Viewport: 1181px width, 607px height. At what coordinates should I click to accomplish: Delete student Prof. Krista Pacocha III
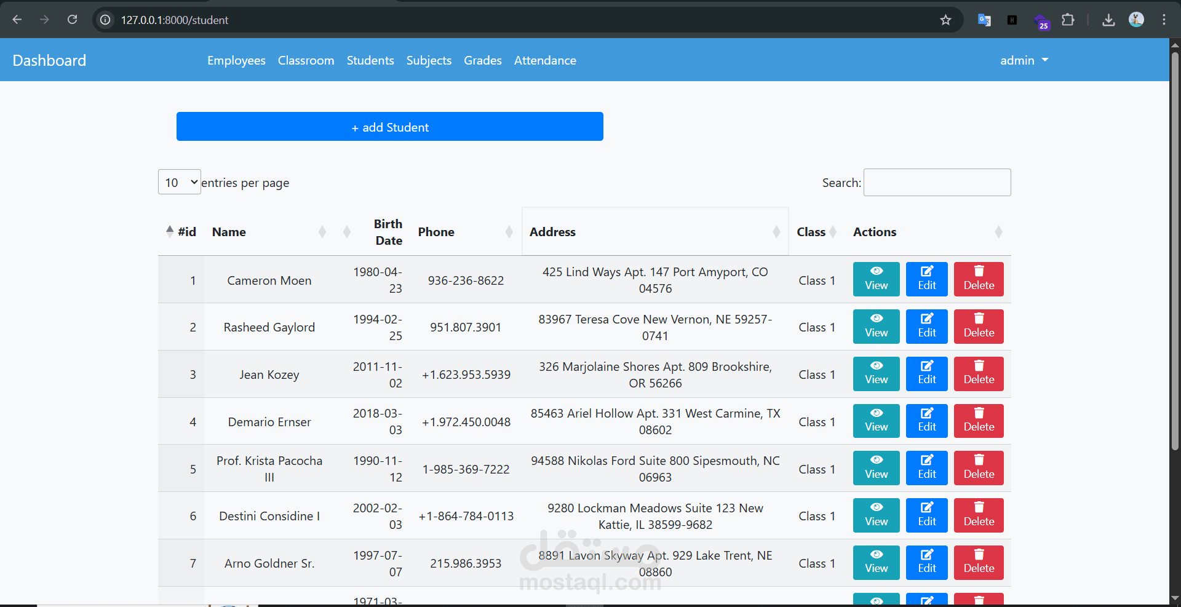[979, 468]
